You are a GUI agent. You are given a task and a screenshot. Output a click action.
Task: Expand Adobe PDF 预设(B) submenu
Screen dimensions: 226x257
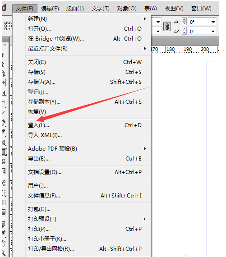[88, 149]
